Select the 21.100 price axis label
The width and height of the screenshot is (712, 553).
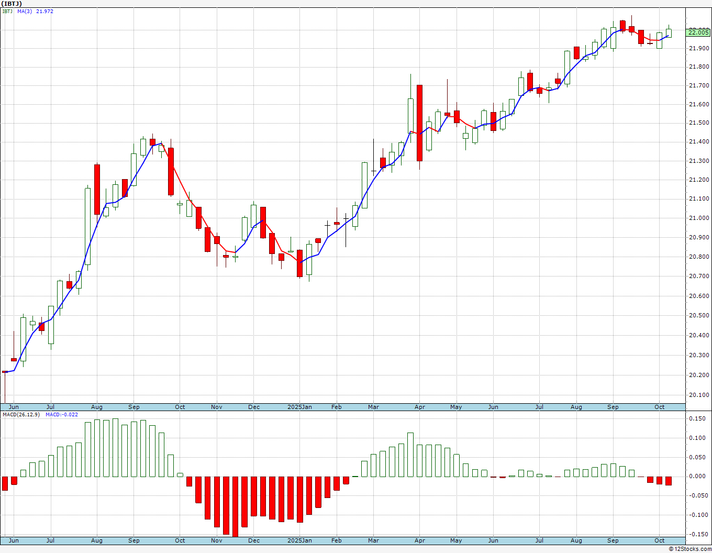click(x=699, y=199)
